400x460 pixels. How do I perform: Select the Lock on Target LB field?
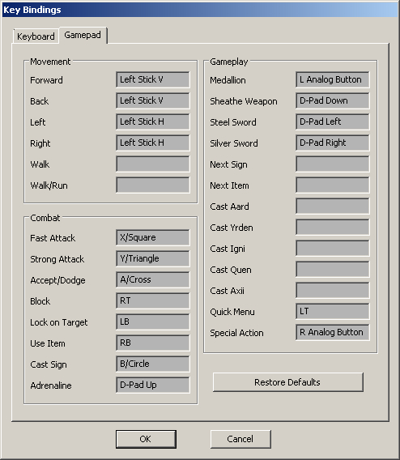(x=153, y=322)
